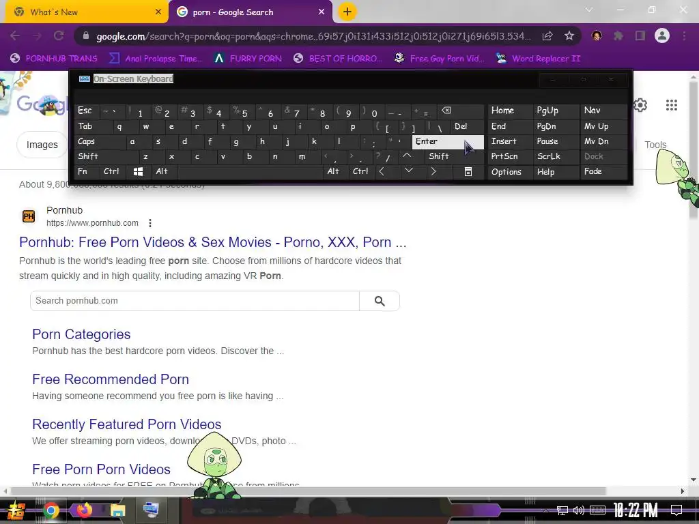
Task: Click the Enter key on the On-Screen Keyboard
Action: pyautogui.click(x=448, y=141)
